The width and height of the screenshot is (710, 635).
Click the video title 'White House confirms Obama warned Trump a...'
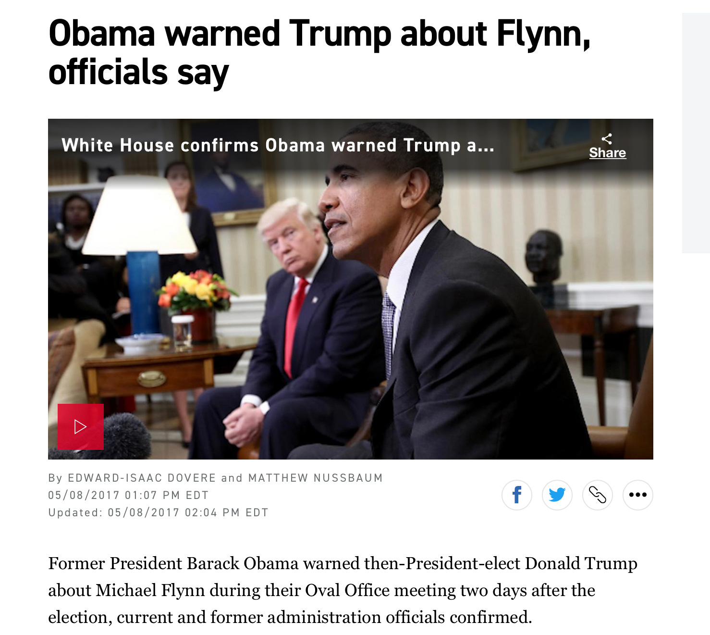278,145
